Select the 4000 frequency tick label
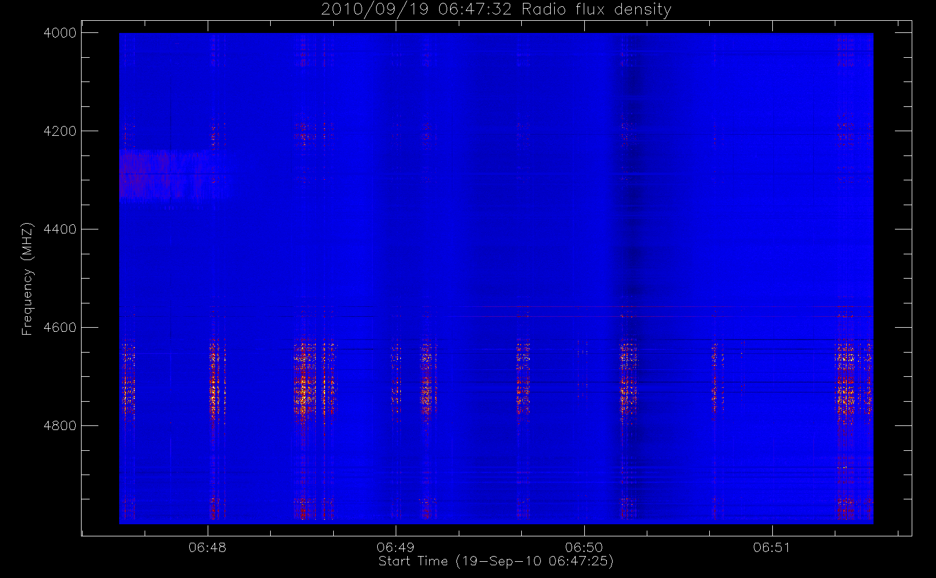 pos(60,33)
